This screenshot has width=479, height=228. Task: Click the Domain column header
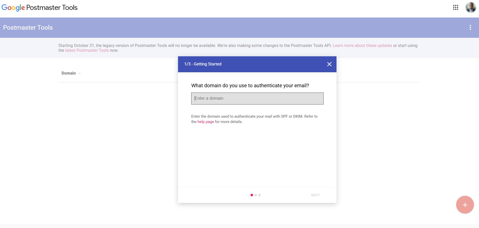[x=68, y=73]
